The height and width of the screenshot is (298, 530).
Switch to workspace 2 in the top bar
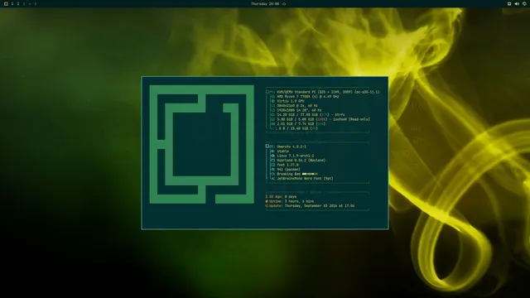[x=18, y=3]
